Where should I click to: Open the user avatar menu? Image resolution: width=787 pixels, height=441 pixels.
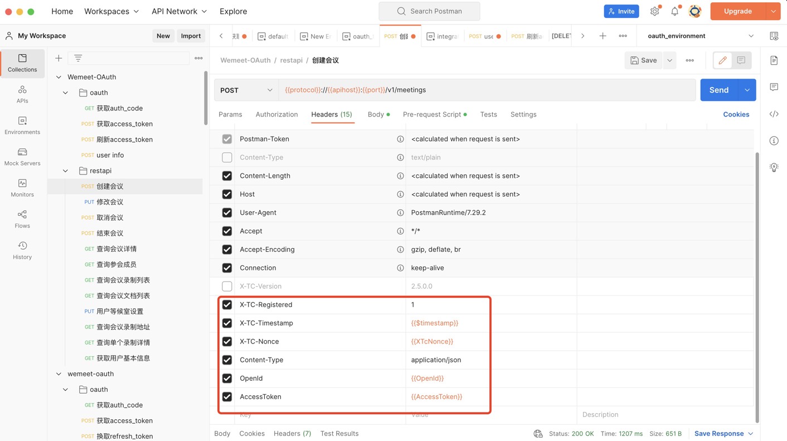[695, 11]
